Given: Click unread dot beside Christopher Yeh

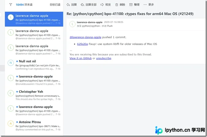Looking at the screenshot, I should point(17,92).
